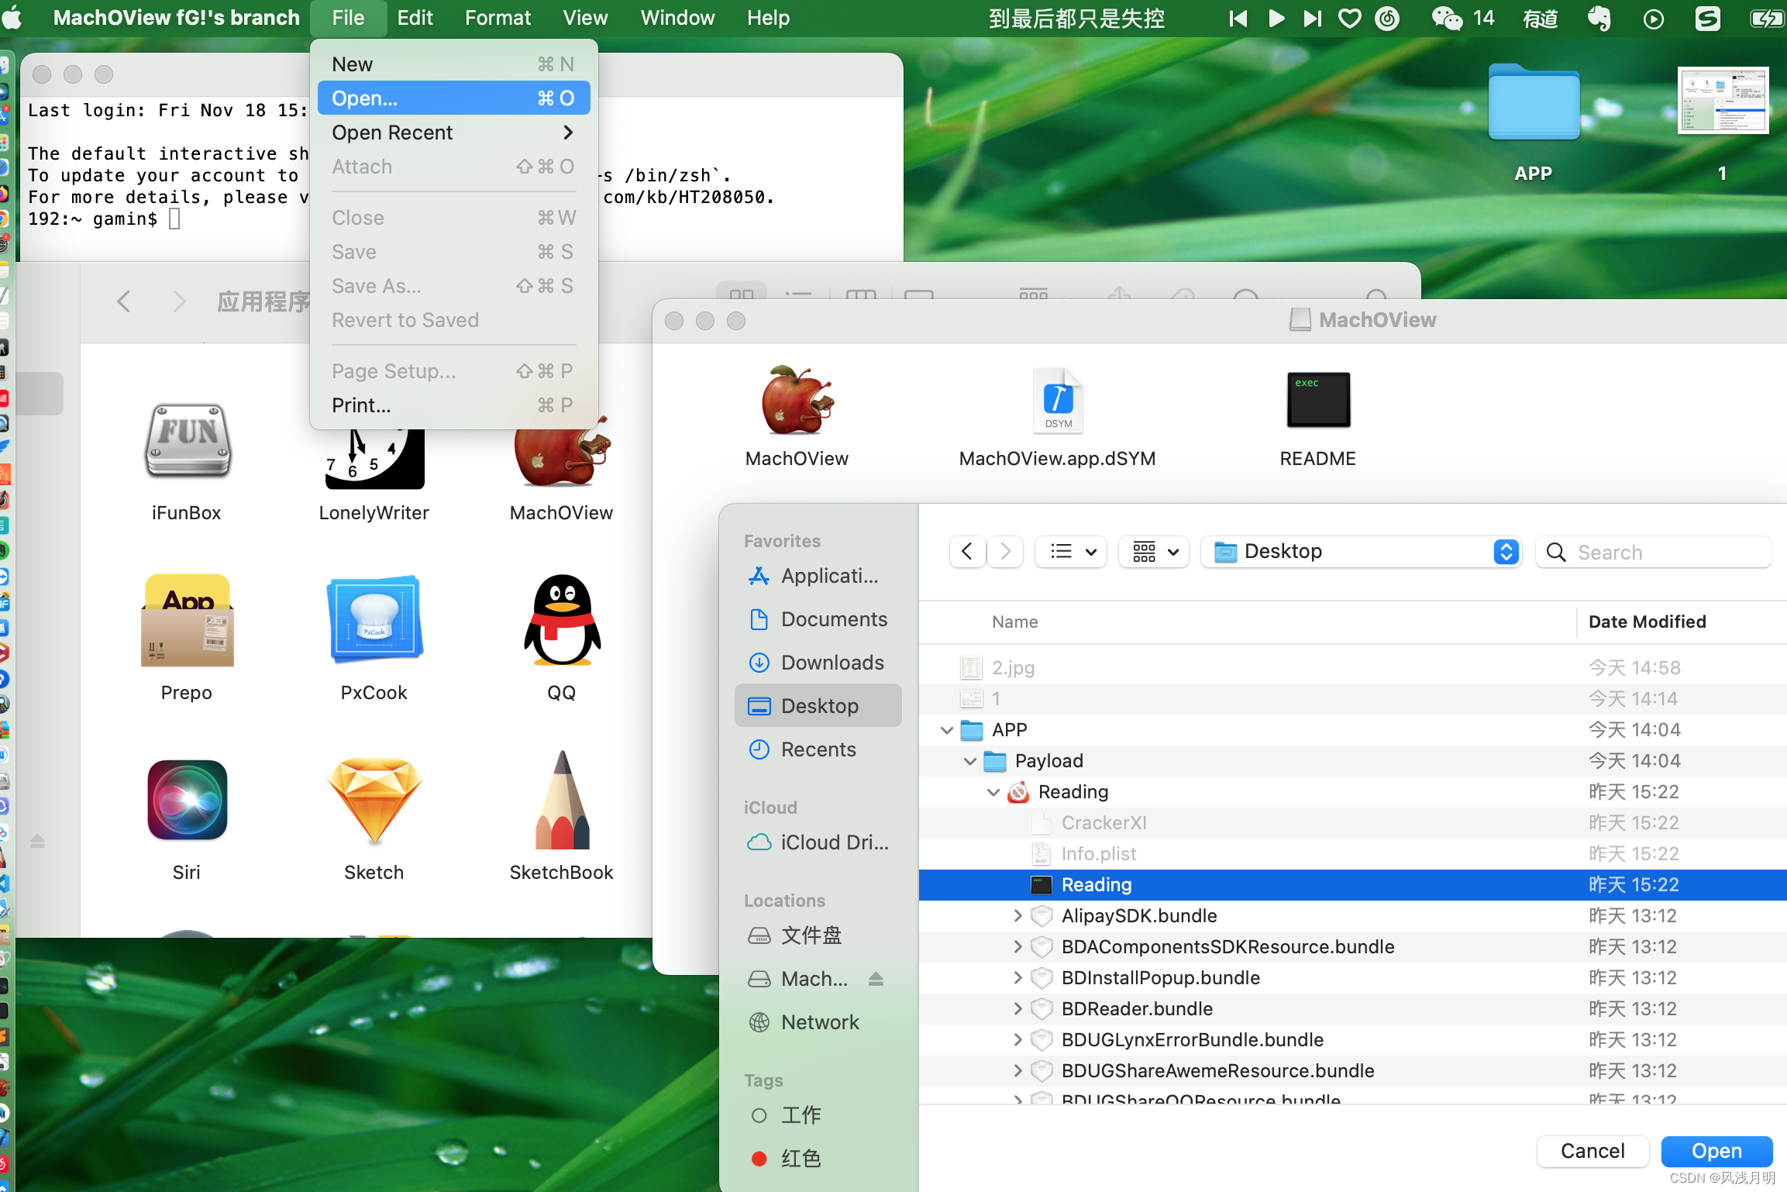Image resolution: width=1787 pixels, height=1192 pixels.
Task: Click the Open button in dialog
Action: [x=1716, y=1151]
